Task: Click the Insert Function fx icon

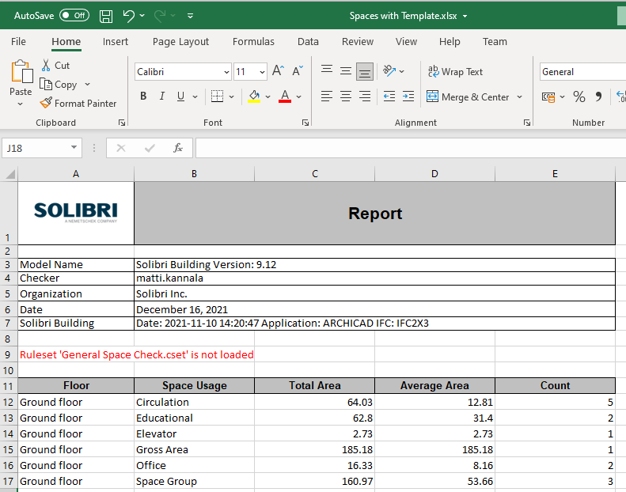Action: [x=178, y=149]
